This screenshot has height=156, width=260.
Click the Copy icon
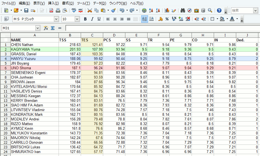96,10
